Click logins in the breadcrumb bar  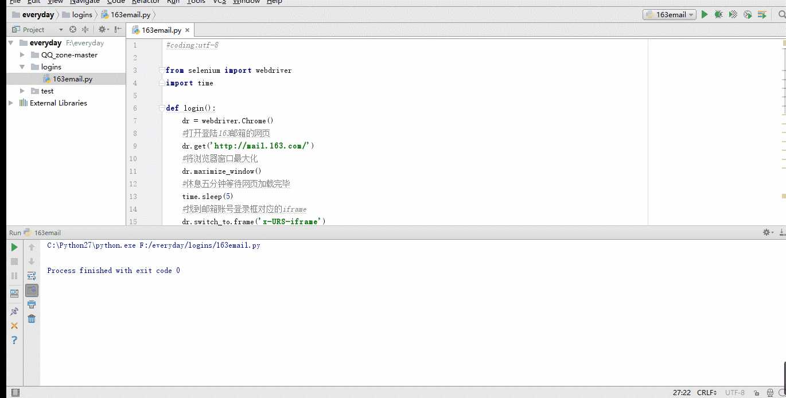pos(77,14)
